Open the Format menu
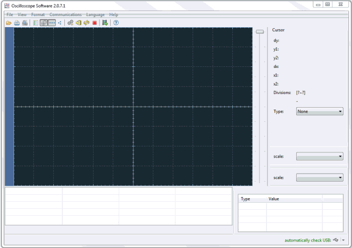Image resolution: width=352 pixels, height=248 pixels. coord(38,15)
